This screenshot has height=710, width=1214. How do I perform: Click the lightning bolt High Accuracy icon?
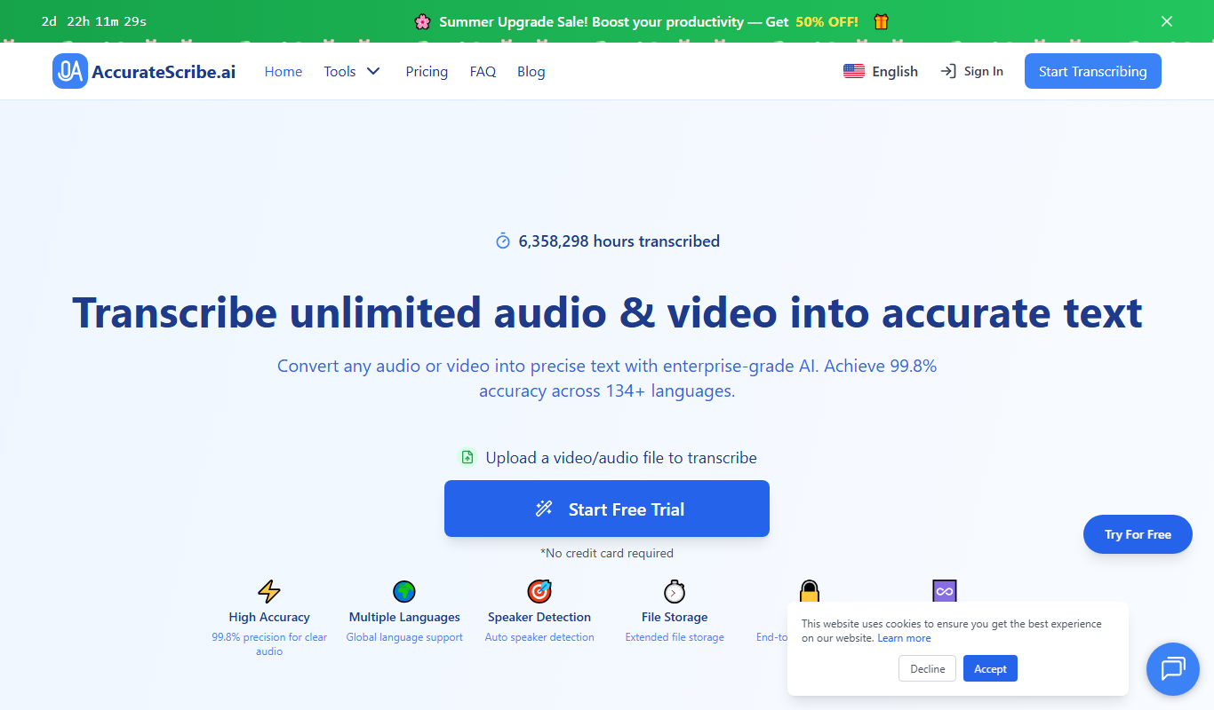[x=268, y=591]
